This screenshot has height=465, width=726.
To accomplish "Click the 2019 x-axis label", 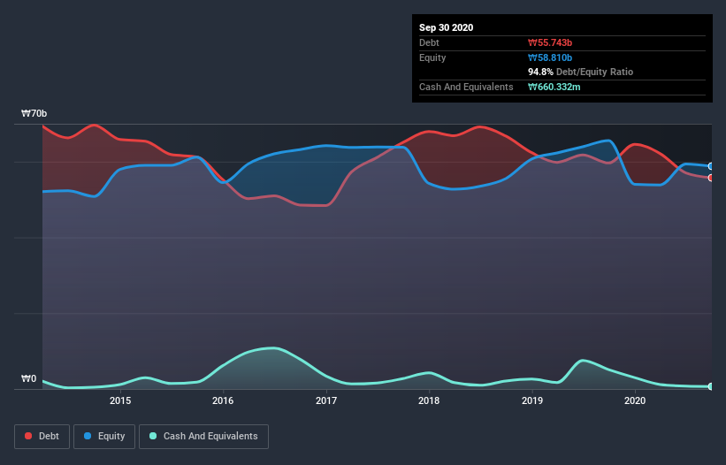I will tap(532, 400).
